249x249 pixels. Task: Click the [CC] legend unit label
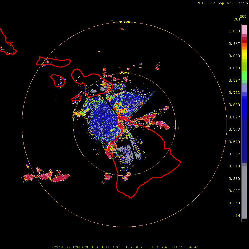click(x=236, y=19)
